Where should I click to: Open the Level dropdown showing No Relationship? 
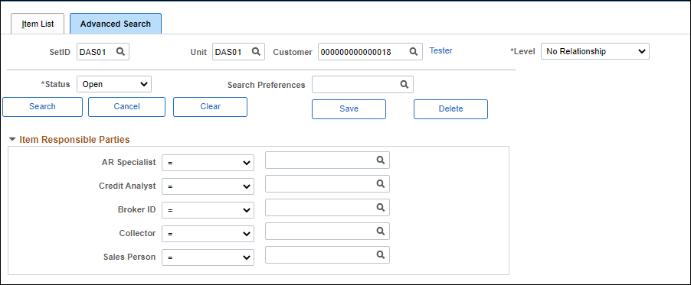tap(595, 51)
